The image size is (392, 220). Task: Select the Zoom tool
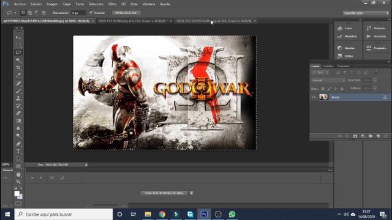[x=18, y=182]
